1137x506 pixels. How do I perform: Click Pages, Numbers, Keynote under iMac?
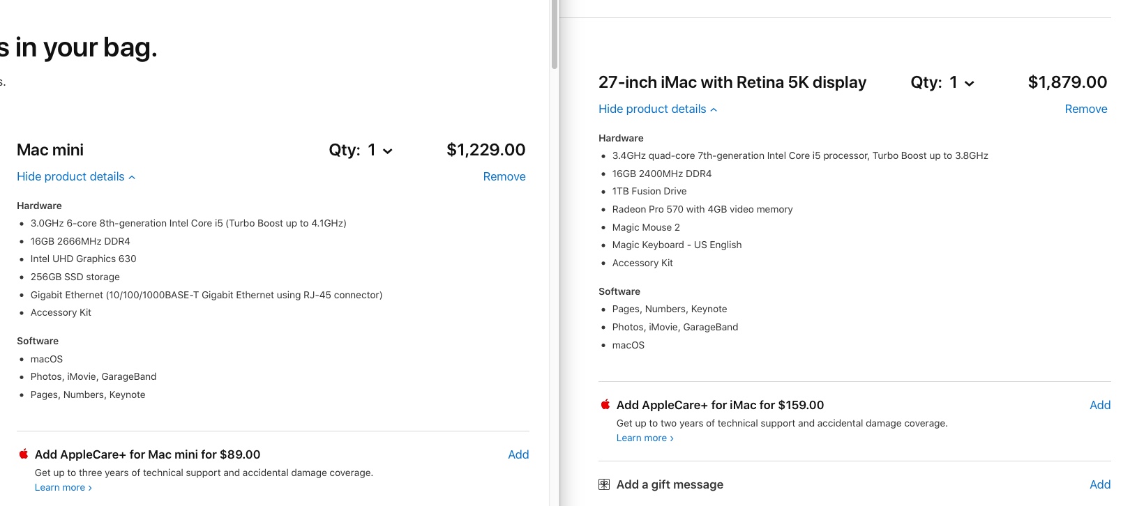click(670, 309)
